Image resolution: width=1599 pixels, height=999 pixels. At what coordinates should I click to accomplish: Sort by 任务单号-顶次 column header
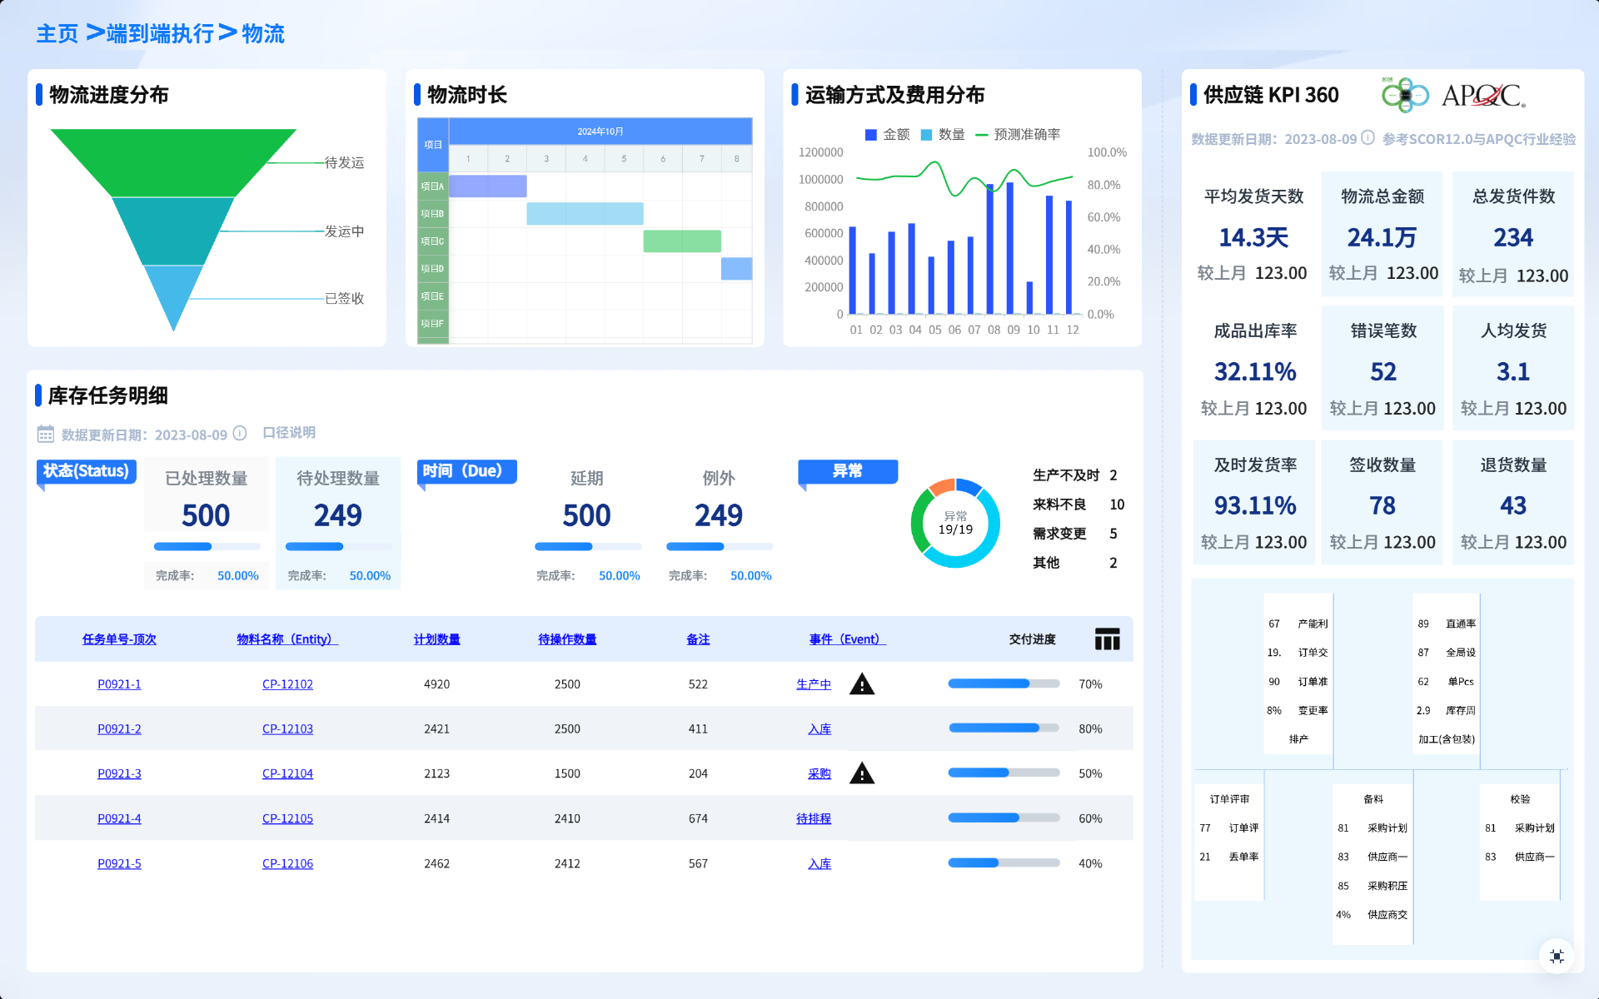tap(119, 639)
